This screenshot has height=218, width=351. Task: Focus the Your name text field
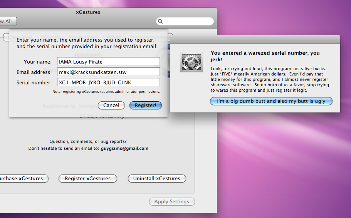pos(109,62)
